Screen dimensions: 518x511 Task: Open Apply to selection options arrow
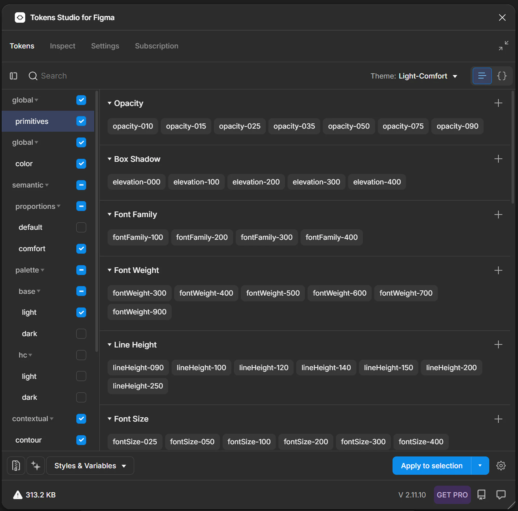click(480, 465)
